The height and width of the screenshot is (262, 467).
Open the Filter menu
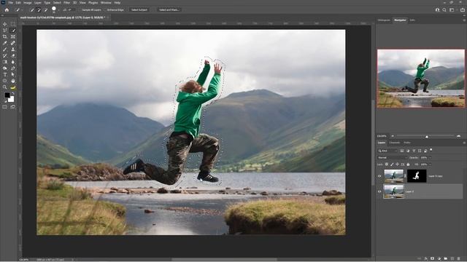coord(66,3)
